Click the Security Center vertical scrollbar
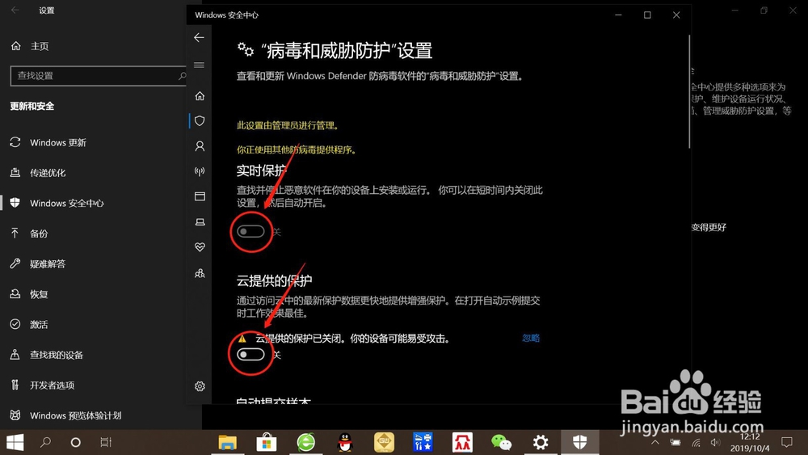Viewport: 808px width, 455px height. tap(689, 91)
